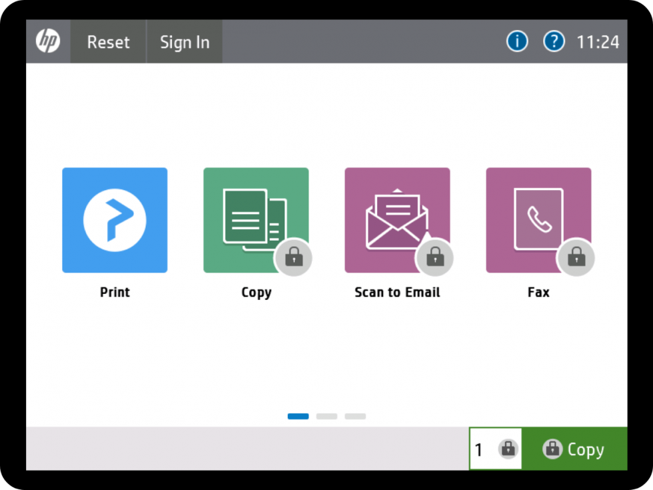Tap Sign In in the top bar
Screen dimensions: 653x490
185,42
